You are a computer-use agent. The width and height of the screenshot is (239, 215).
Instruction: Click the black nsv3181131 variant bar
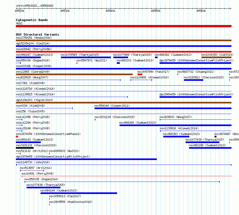pyautogui.click(x=25, y=148)
